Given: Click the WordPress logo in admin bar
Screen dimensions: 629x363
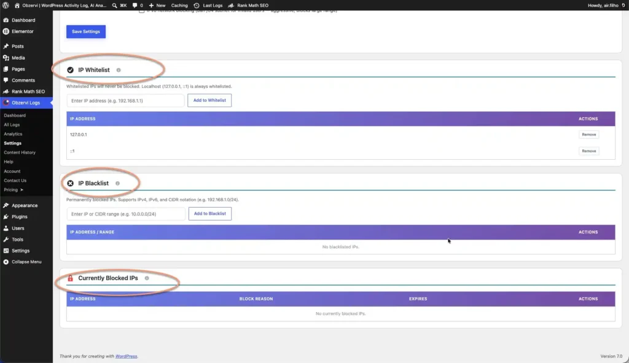Looking at the screenshot, I should 6,5.
